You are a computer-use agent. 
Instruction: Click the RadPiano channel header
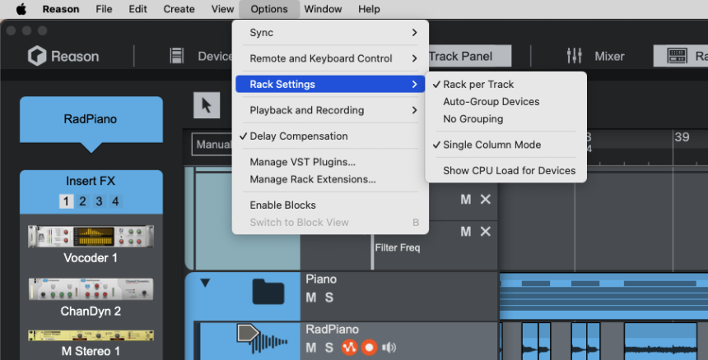[x=91, y=119]
